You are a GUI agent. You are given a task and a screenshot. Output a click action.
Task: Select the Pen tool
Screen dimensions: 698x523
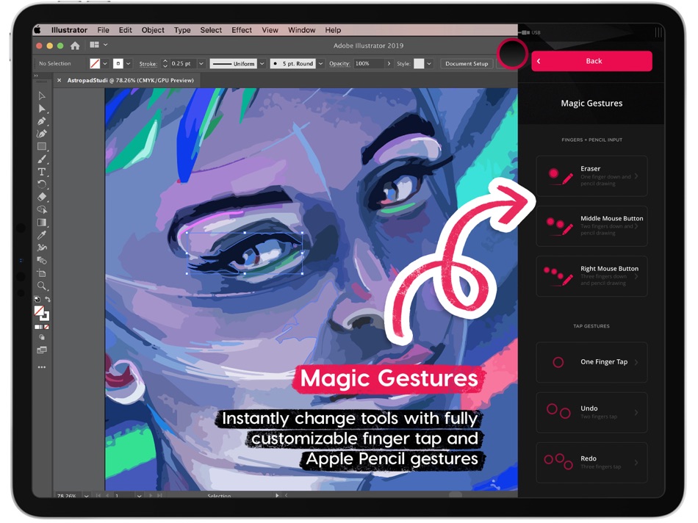coord(42,121)
